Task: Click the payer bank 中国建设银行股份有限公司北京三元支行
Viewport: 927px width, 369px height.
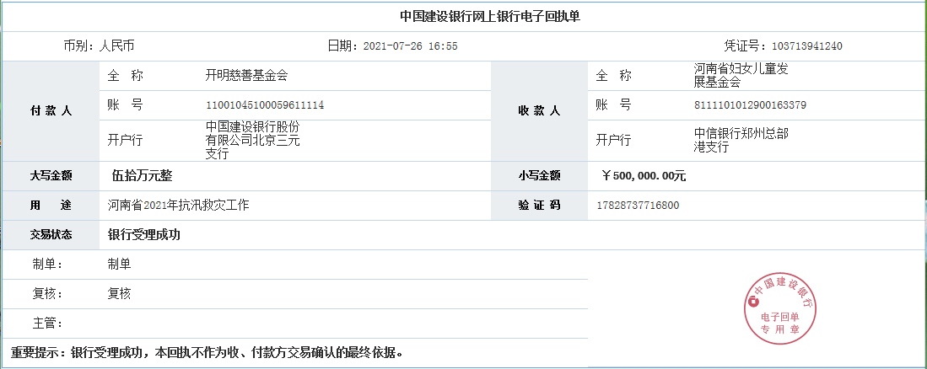Action: click(x=253, y=140)
